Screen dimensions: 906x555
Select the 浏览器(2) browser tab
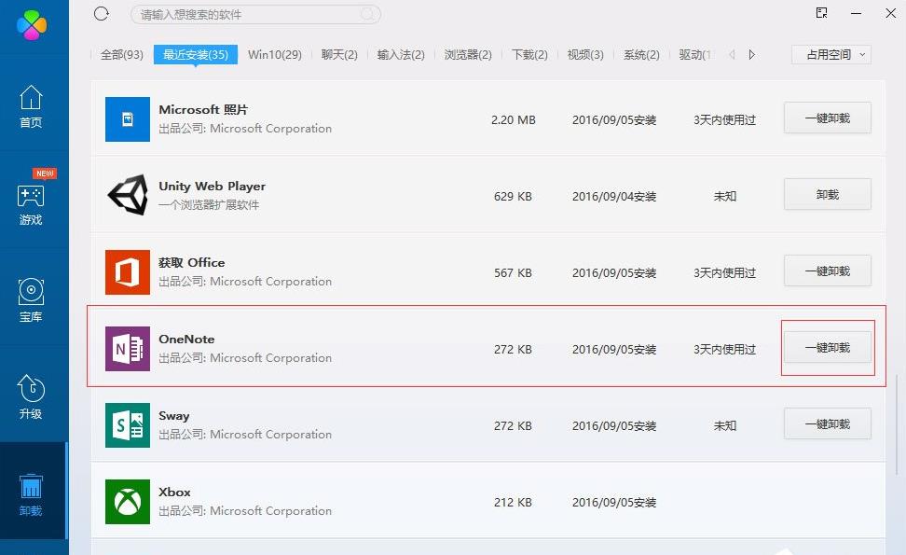click(x=468, y=55)
